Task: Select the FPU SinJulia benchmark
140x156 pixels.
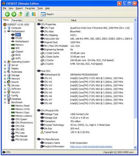Action: pyautogui.click(x=21, y=139)
